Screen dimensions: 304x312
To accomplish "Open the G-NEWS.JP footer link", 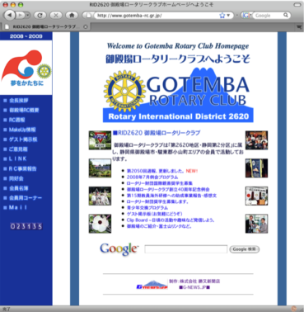I will [194, 287].
